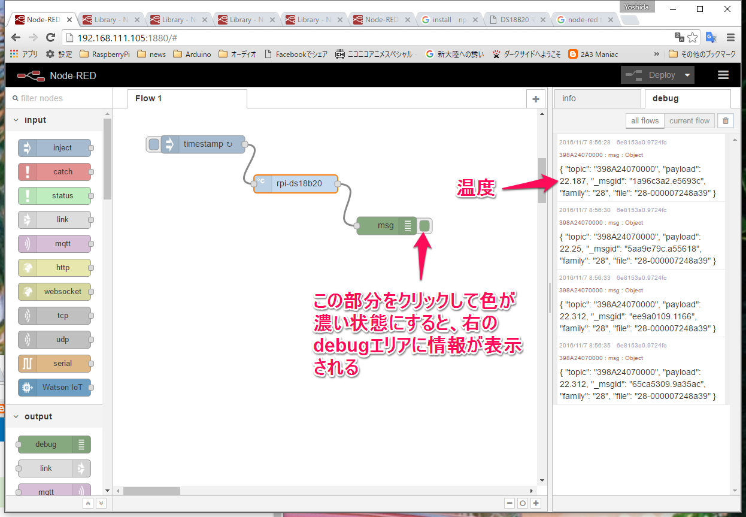The height and width of the screenshot is (517, 746).
Task: Select the Flow 1 workspace tab
Action: tap(187, 99)
